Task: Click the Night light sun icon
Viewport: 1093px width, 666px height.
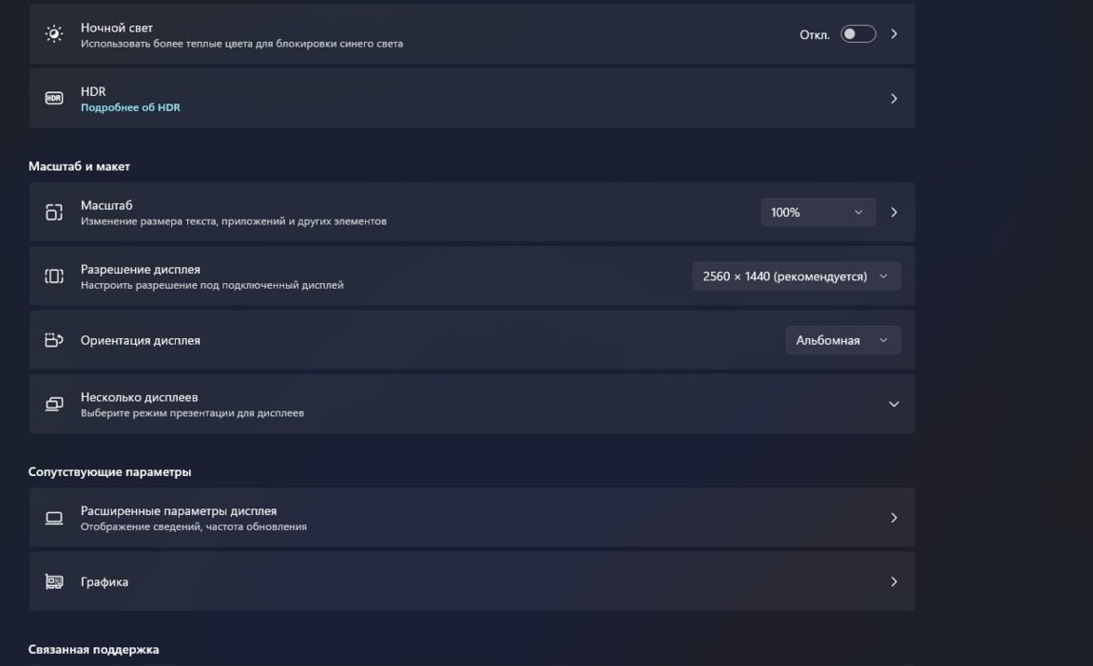Action: 54,34
